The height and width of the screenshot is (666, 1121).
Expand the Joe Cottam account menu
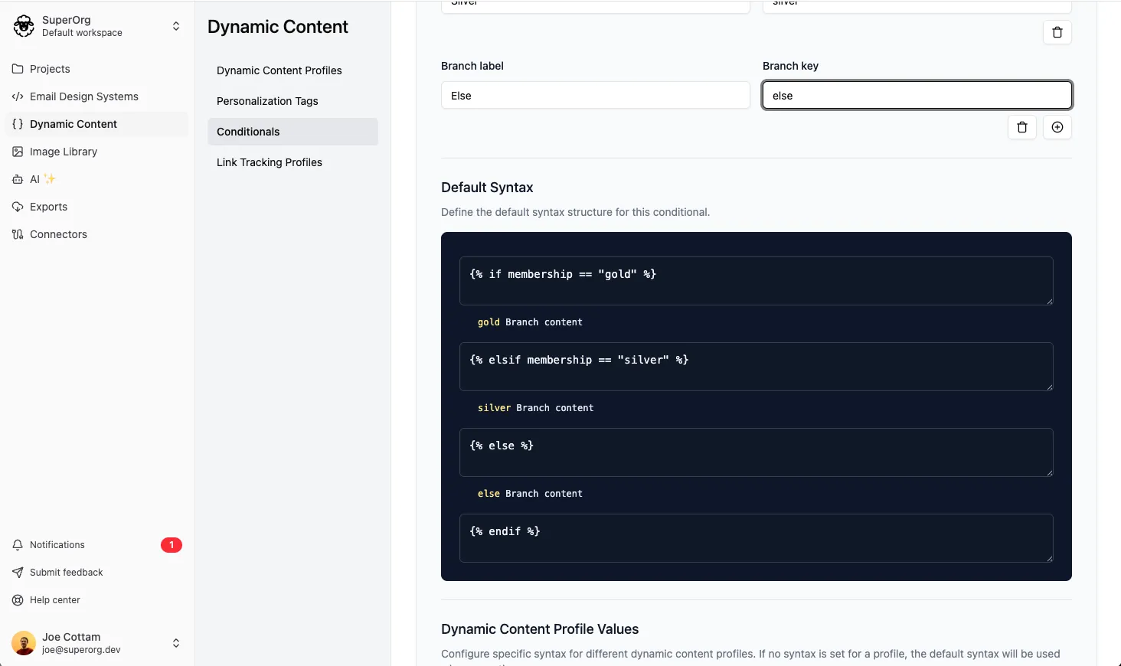pyautogui.click(x=175, y=643)
